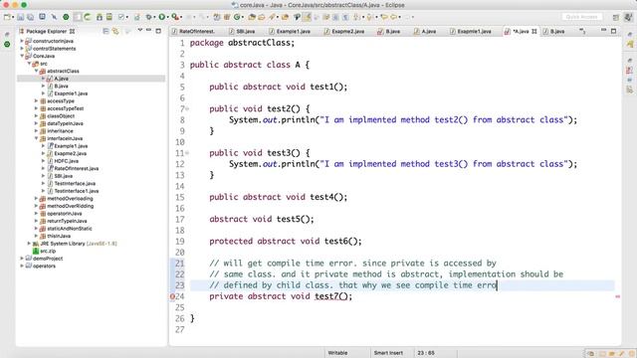Click the Save toolbar icon
Screen dimensions: 637x358
pos(20,17)
